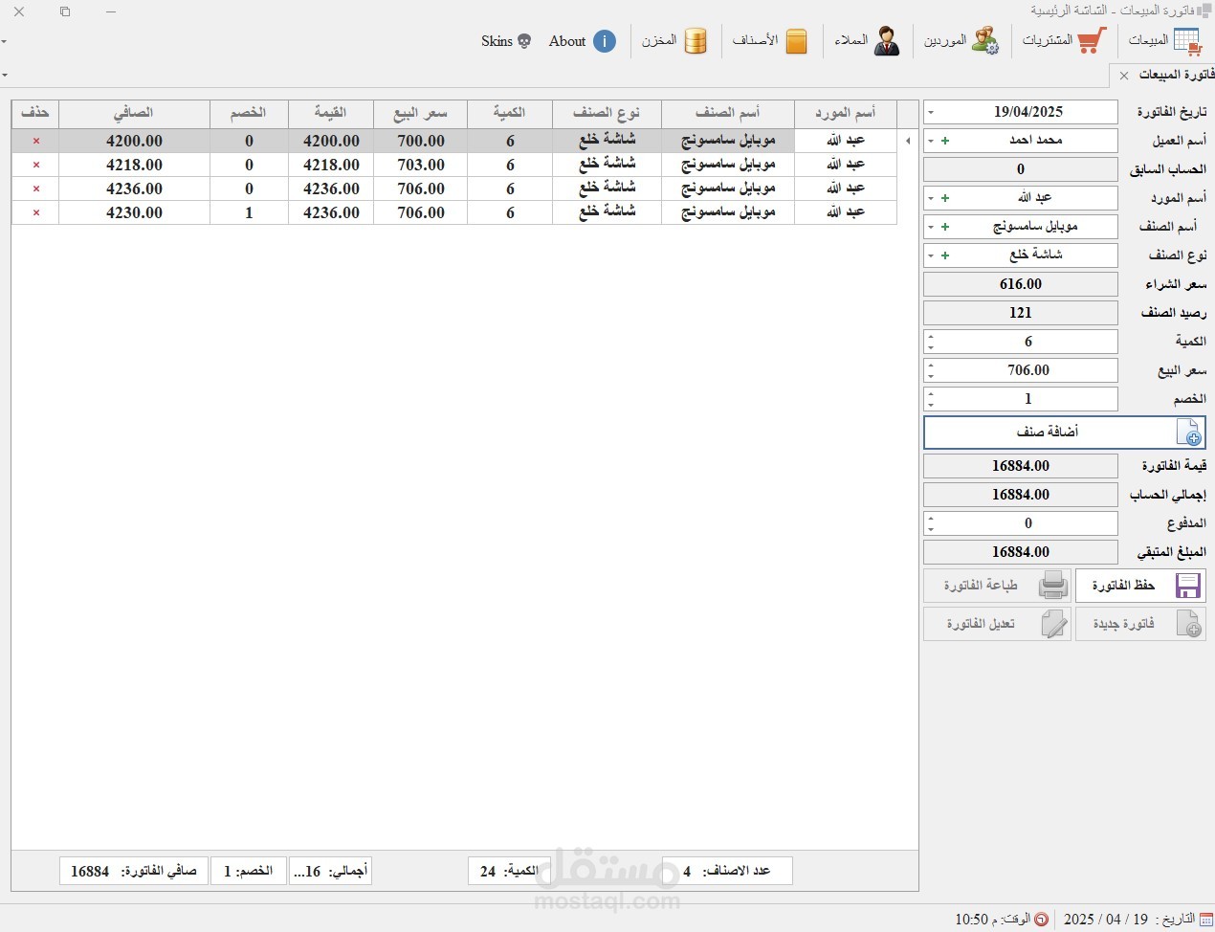The image size is (1215, 932).
Task: Open the الأصناف items icon
Action: [x=796, y=41]
